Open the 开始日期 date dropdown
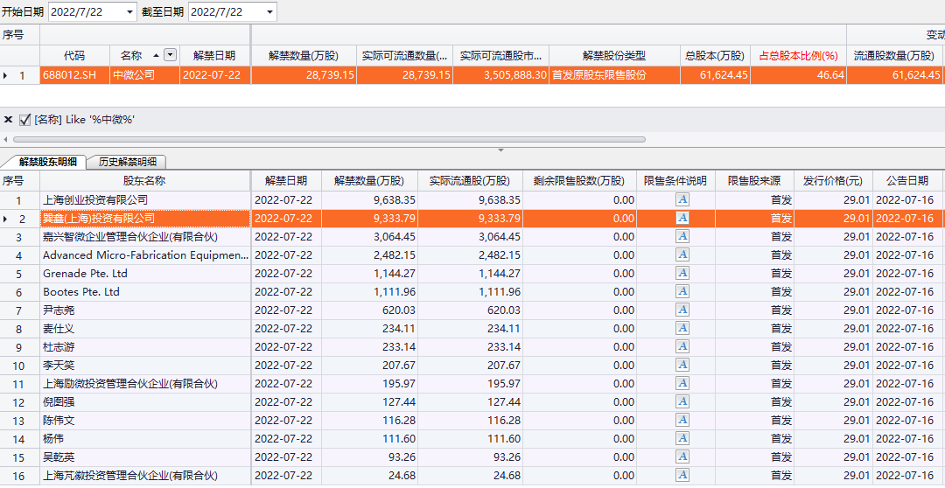 point(130,12)
